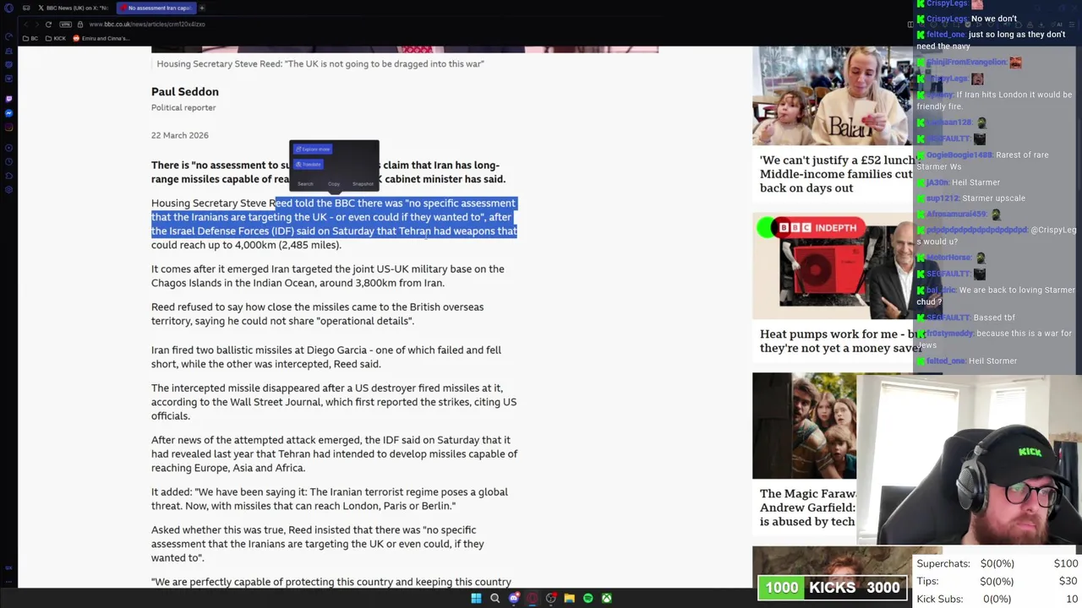Choose Copy in the selection popup
The width and height of the screenshot is (1082, 608).
tap(334, 183)
